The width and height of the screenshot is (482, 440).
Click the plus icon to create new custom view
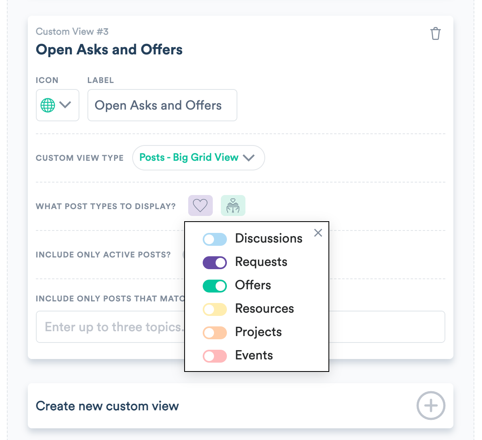(430, 406)
